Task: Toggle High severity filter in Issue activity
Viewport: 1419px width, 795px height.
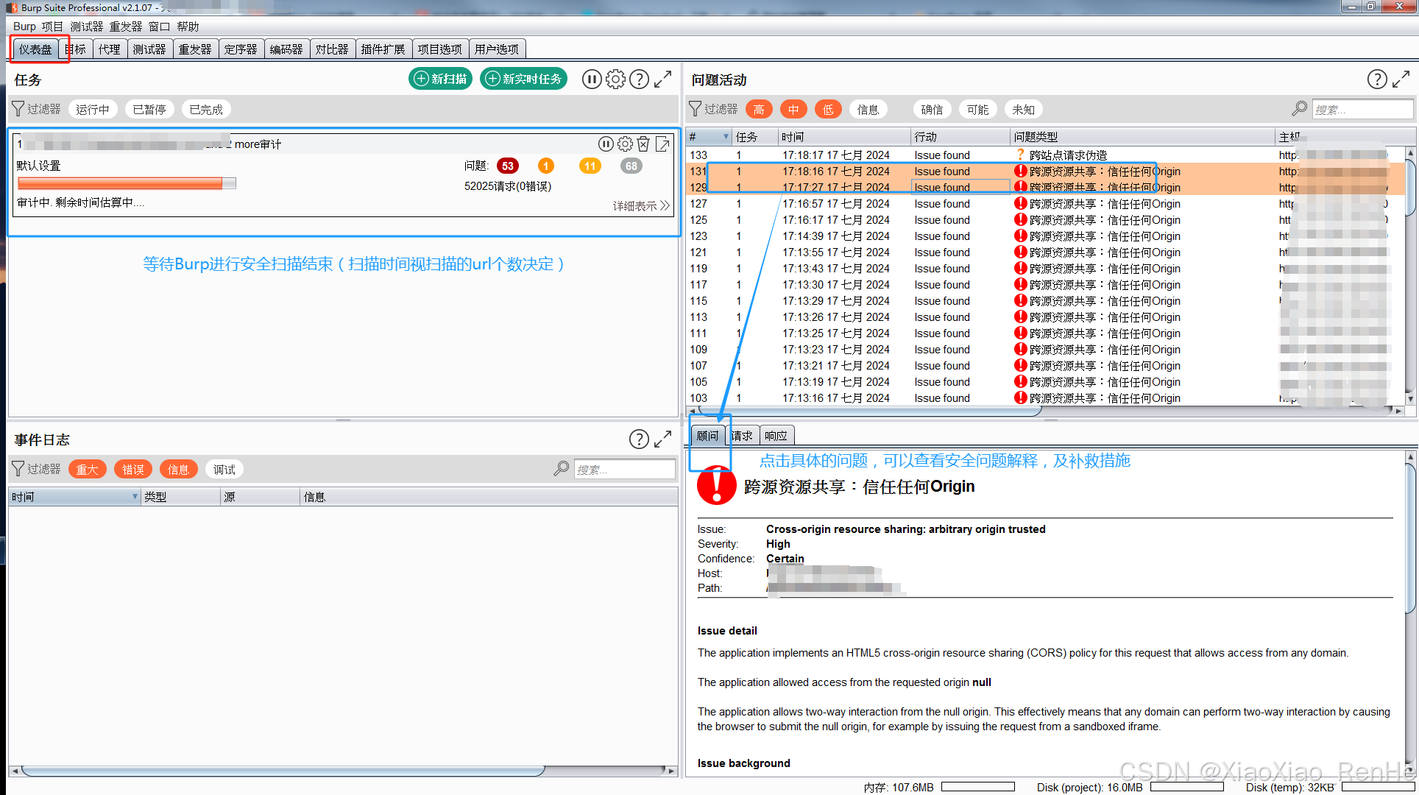Action: (x=759, y=109)
